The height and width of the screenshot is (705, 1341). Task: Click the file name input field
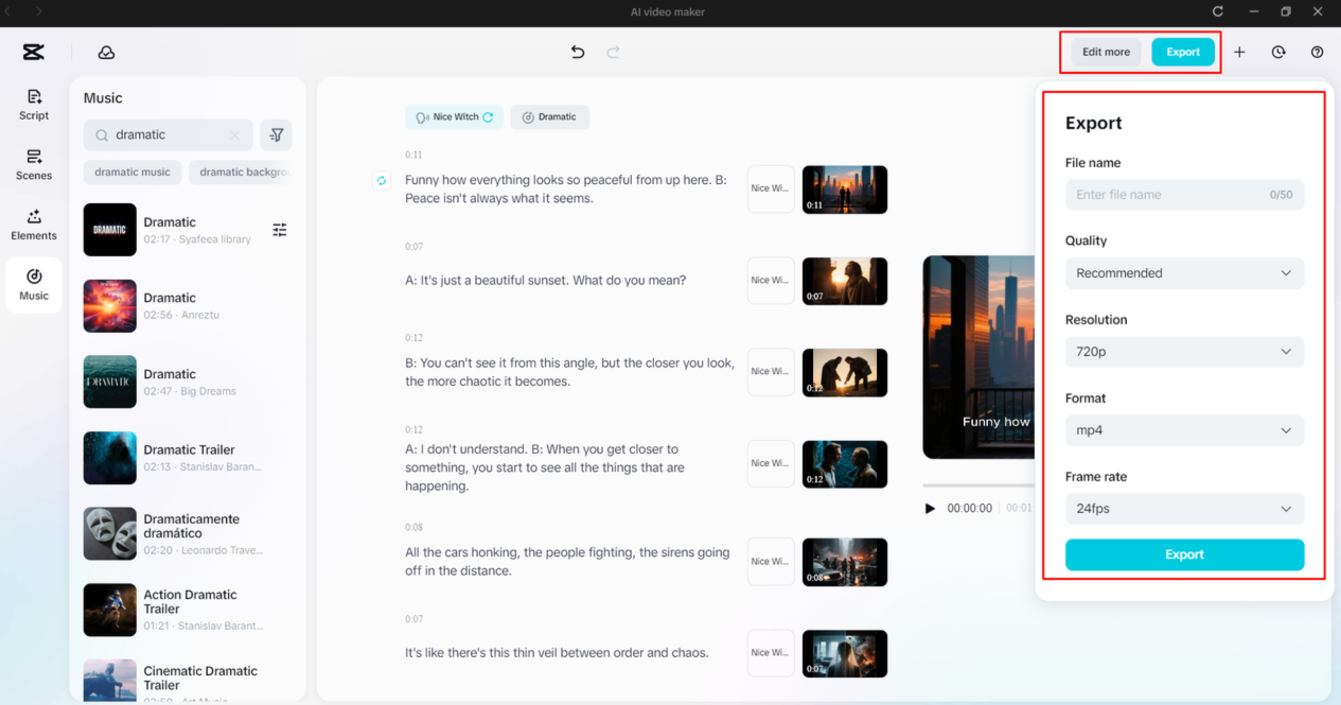point(1184,194)
